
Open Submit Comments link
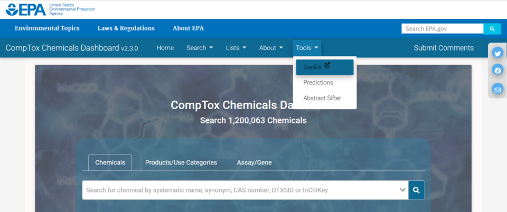444,48
